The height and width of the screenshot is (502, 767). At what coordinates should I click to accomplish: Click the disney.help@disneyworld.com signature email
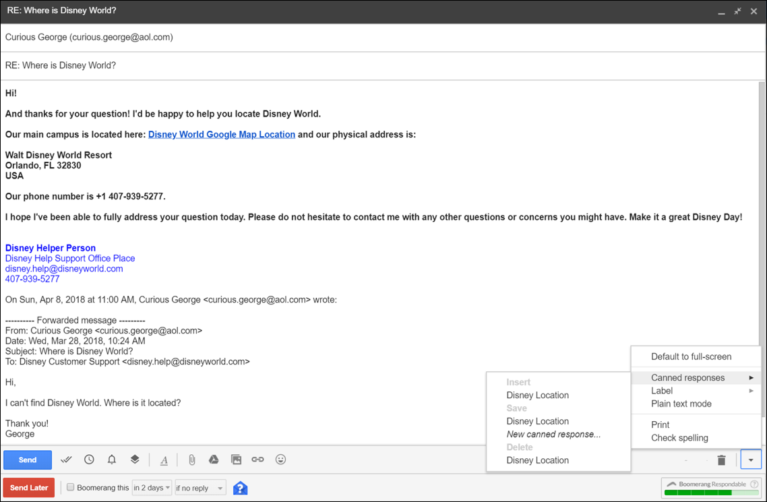coord(64,268)
